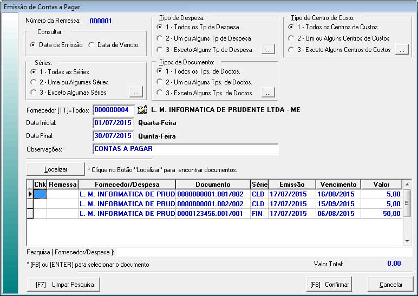Select 3 - Exceto Alguns Tp de Despesa
Screen dimensions: 418x296
tap(160, 50)
